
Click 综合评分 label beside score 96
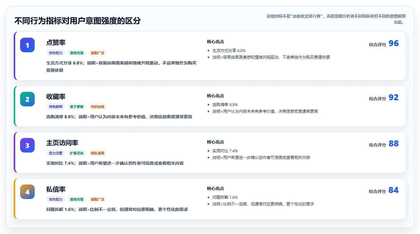377,45
